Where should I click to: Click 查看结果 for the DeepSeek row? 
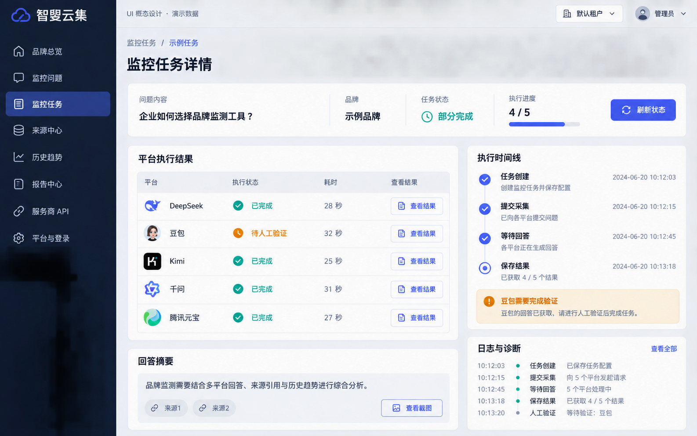point(417,206)
